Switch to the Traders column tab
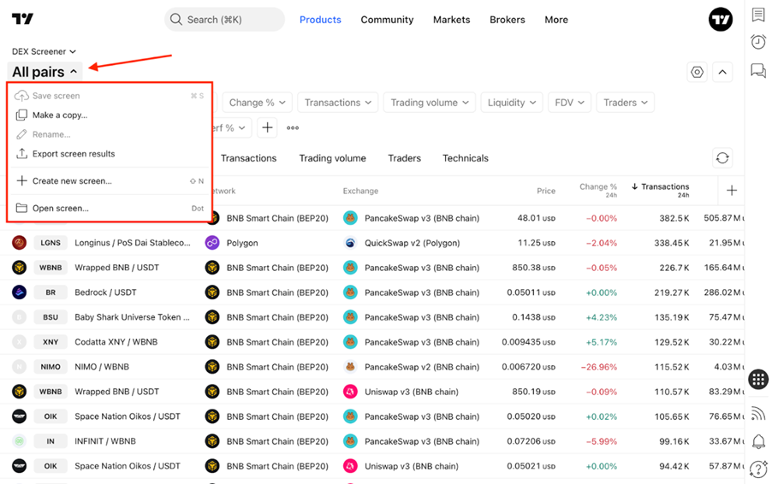 [404, 158]
